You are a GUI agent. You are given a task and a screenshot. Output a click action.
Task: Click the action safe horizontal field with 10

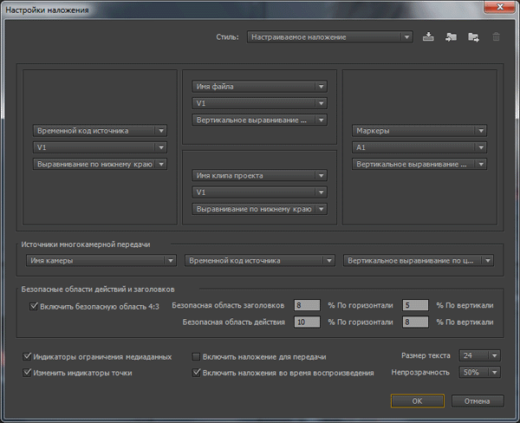(x=307, y=322)
